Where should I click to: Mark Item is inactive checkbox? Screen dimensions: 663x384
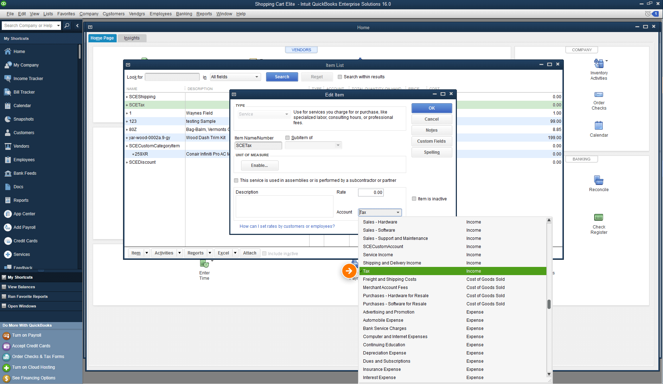[414, 199]
